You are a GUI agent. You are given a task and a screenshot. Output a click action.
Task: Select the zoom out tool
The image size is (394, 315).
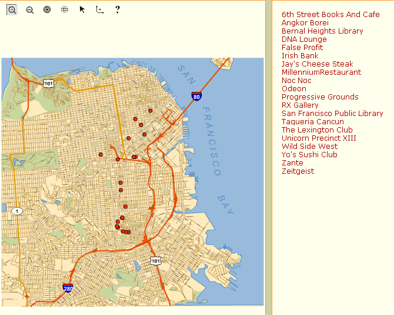pyautogui.click(x=30, y=9)
